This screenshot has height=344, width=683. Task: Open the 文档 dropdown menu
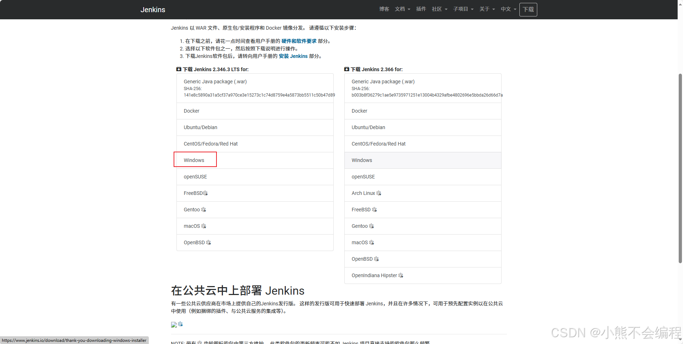pos(403,9)
